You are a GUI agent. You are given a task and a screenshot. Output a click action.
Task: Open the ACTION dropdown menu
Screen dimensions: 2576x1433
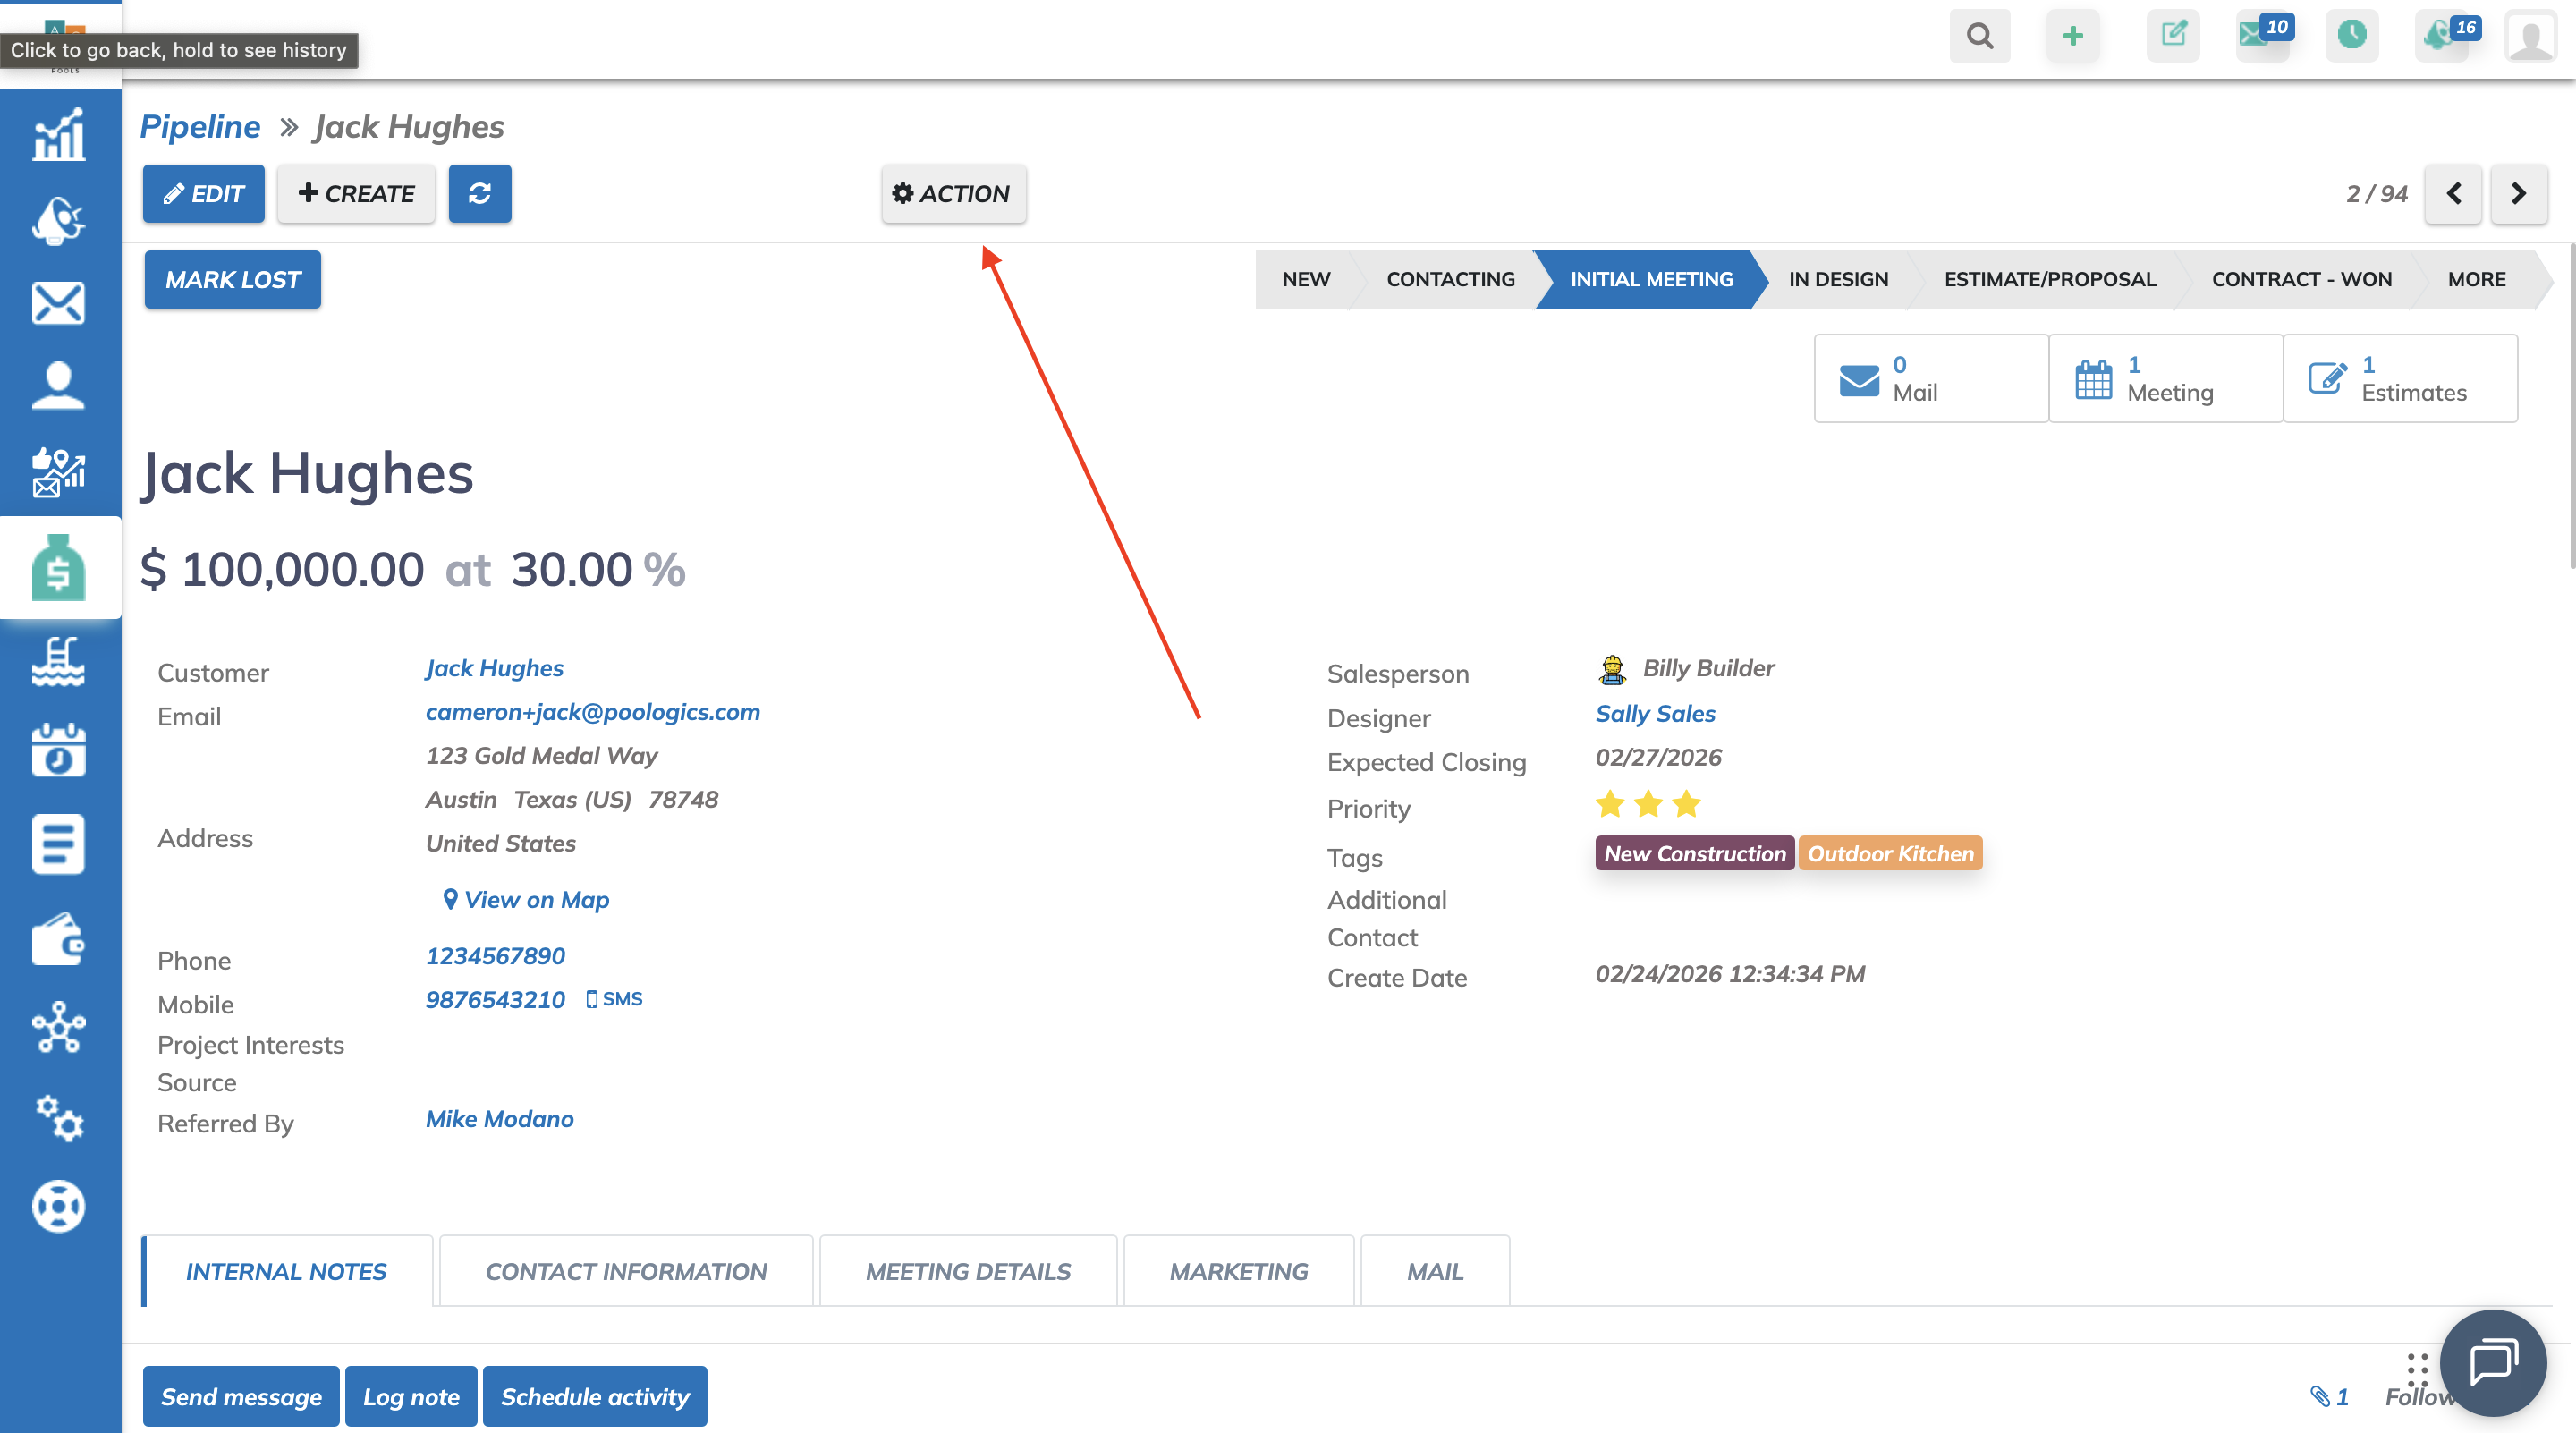pos(952,193)
